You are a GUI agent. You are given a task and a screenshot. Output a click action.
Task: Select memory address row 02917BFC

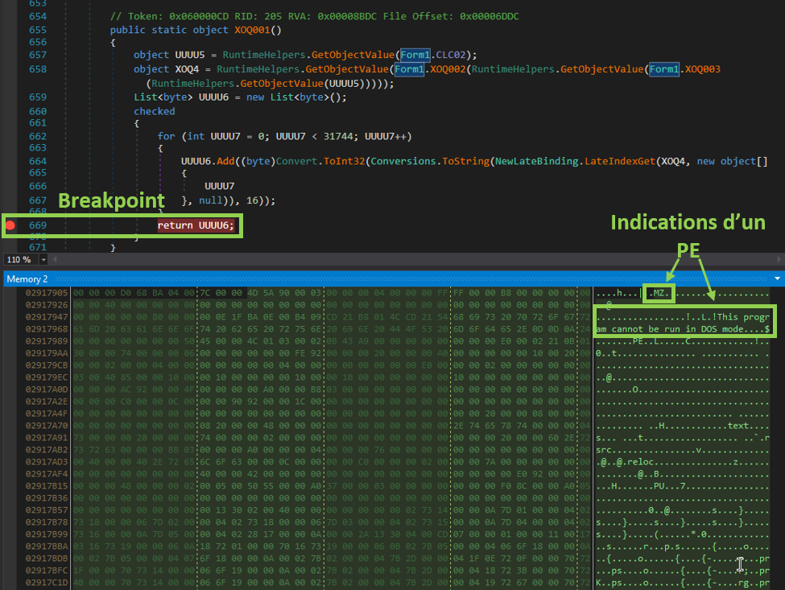[x=46, y=571]
